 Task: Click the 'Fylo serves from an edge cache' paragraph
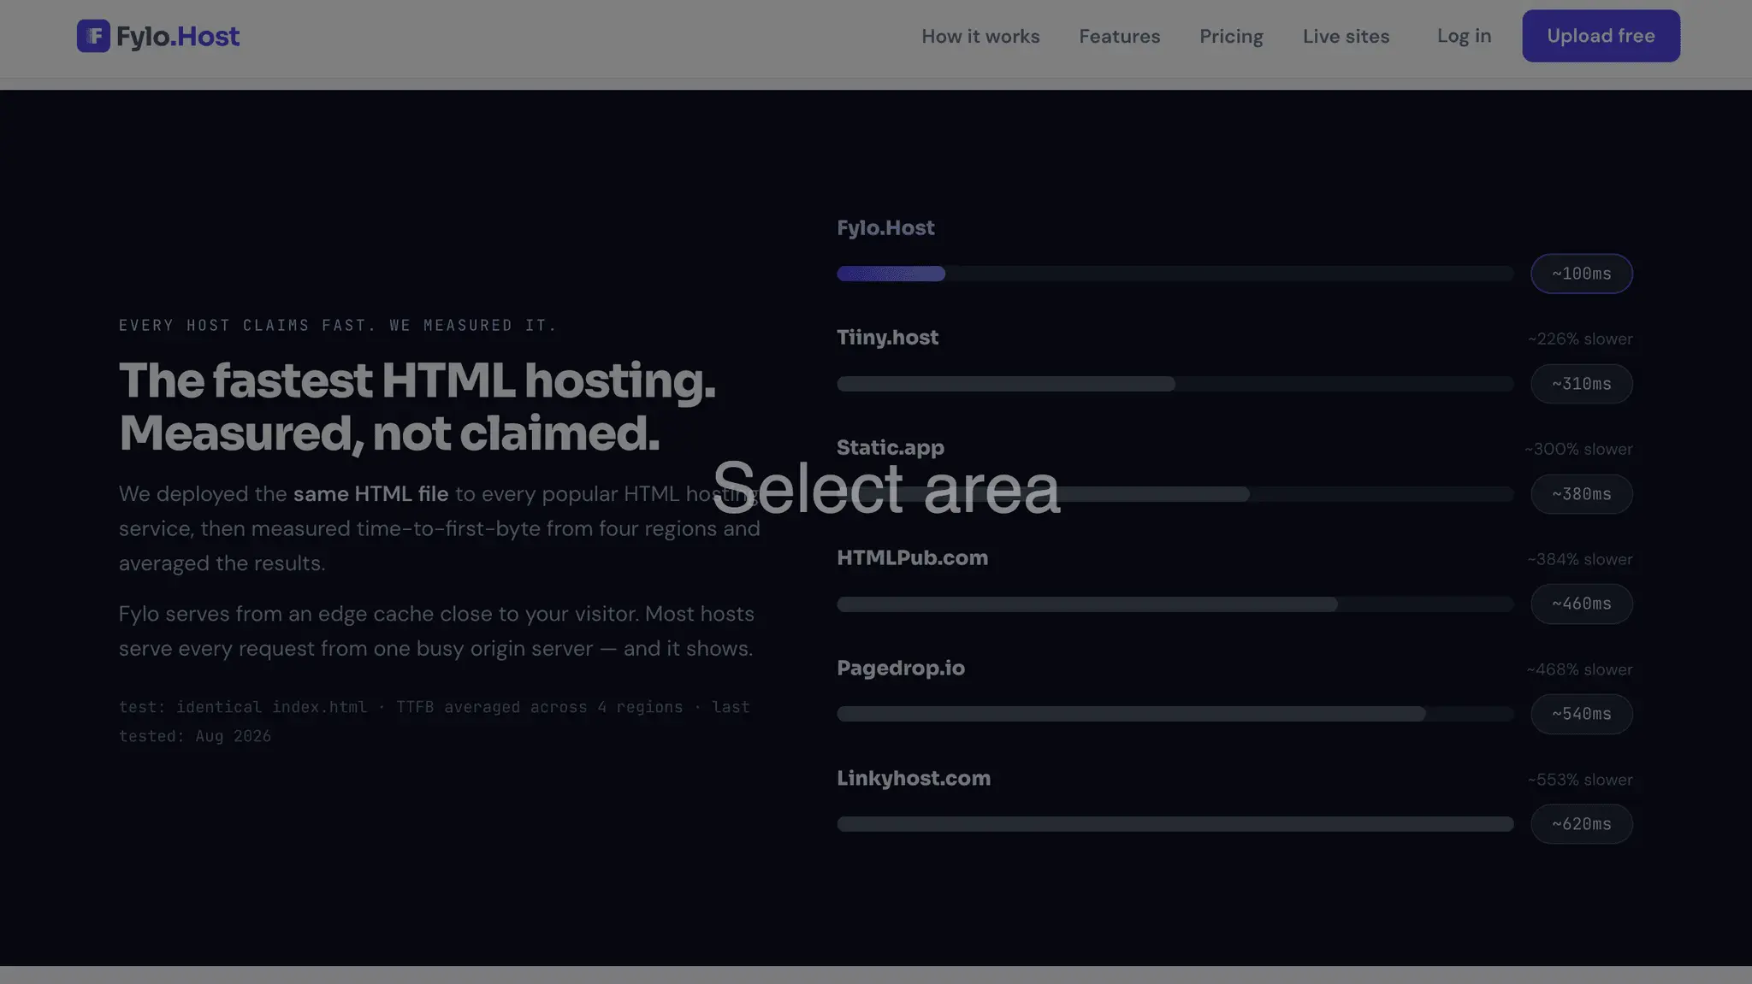click(436, 631)
